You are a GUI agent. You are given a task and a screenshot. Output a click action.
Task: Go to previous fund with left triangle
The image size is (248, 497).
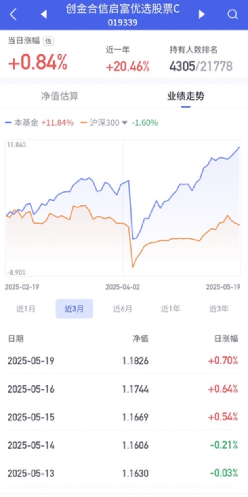pyautogui.click(x=44, y=15)
